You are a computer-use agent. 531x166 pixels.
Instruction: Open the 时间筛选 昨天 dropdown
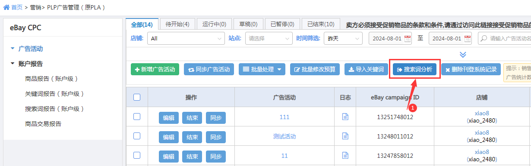(x=343, y=38)
